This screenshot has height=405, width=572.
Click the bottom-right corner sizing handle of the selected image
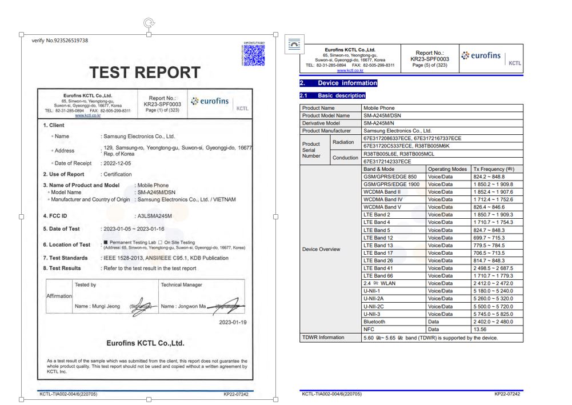pos(276,399)
